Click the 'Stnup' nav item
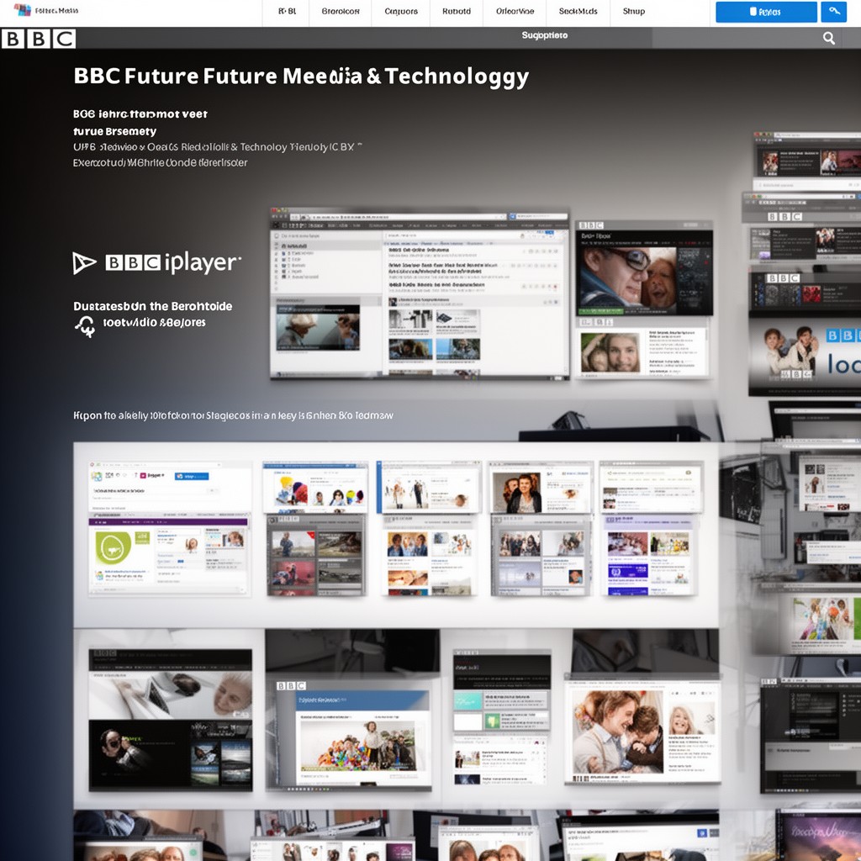Screen dimensions: 861x861 [x=634, y=11]
